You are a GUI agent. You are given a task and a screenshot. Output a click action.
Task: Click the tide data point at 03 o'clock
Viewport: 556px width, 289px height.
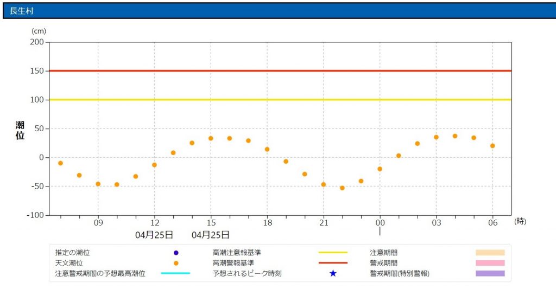436,137
